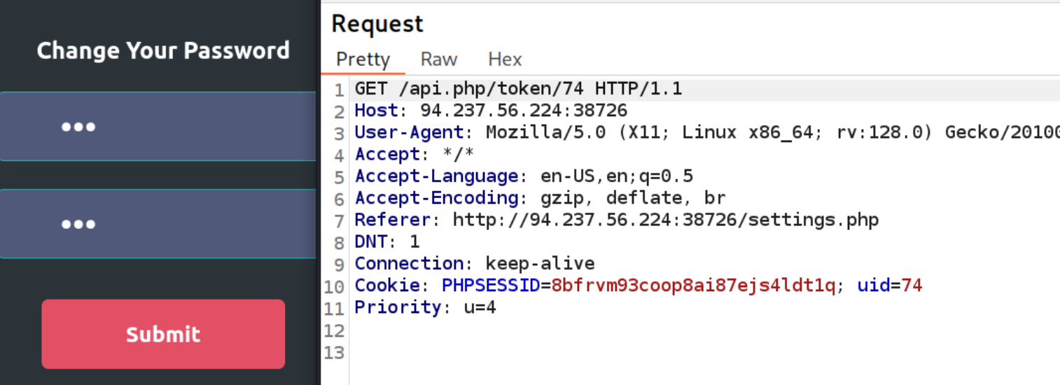Click empty line 13 in request editor

[560, 351]
